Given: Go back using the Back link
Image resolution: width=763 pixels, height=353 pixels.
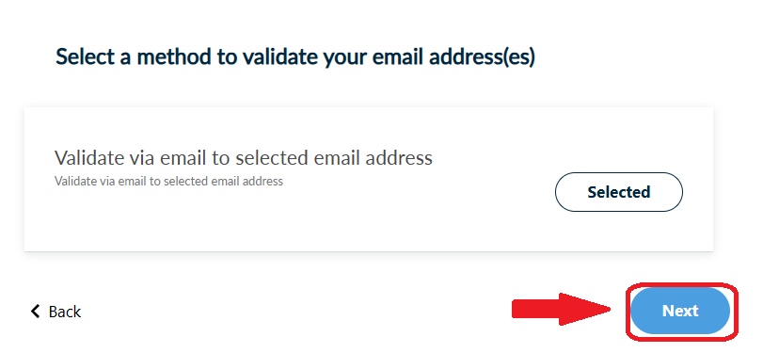Looking at the screenshot, I should coord(56,312).
